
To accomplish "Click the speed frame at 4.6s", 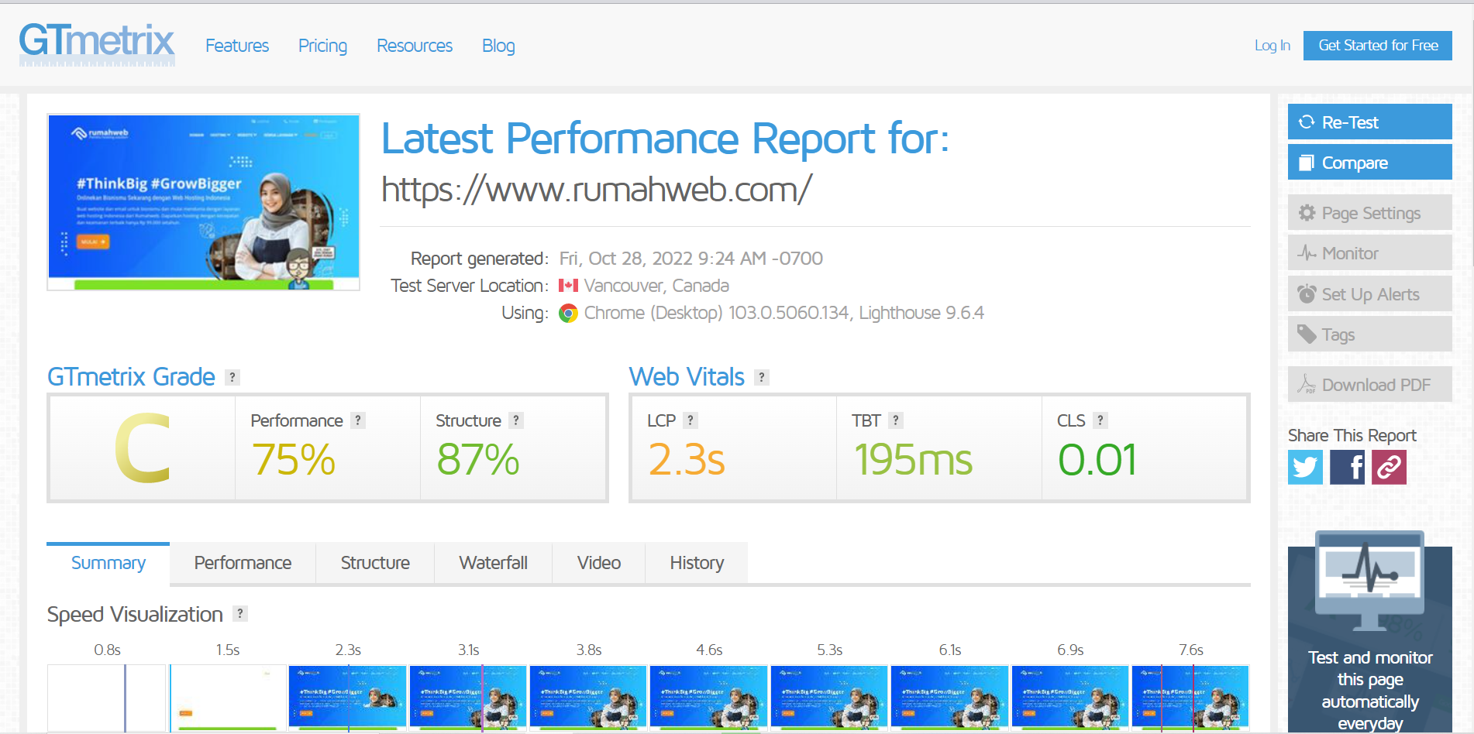I will (708, 698).
